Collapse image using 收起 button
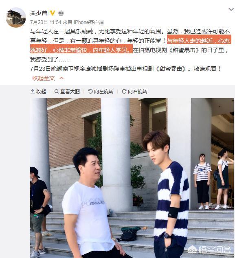This screenshot has width=235, height=258. pos(38,91)
